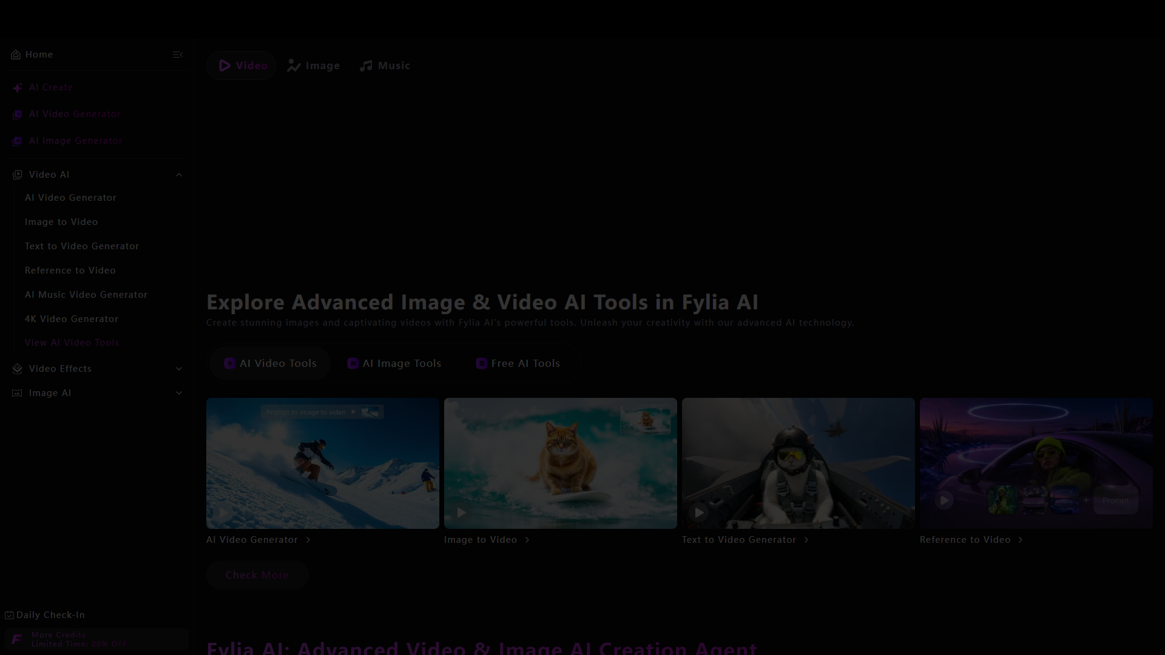Open the View AI Video Tools link
Screen dimensions: 1165x655
coord(72,343)
